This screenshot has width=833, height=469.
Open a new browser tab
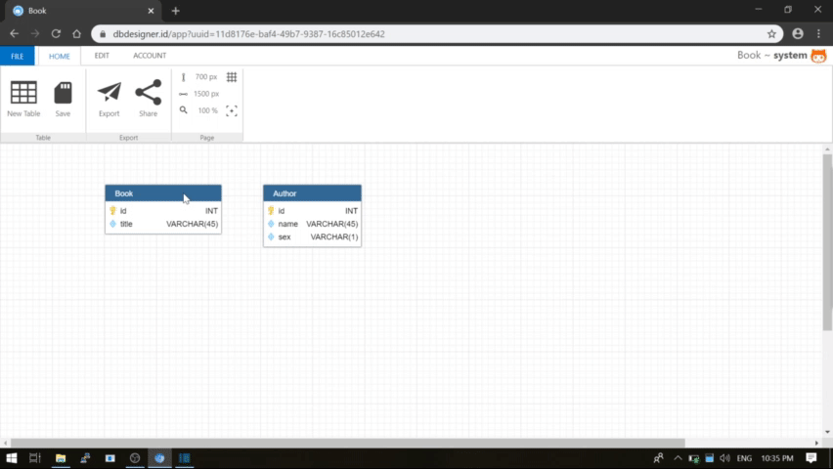tap(176, 11)
